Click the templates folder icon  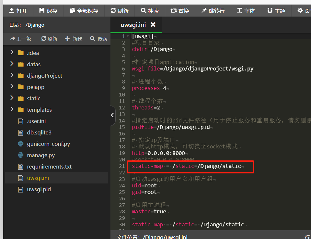[x=21, y=110]
